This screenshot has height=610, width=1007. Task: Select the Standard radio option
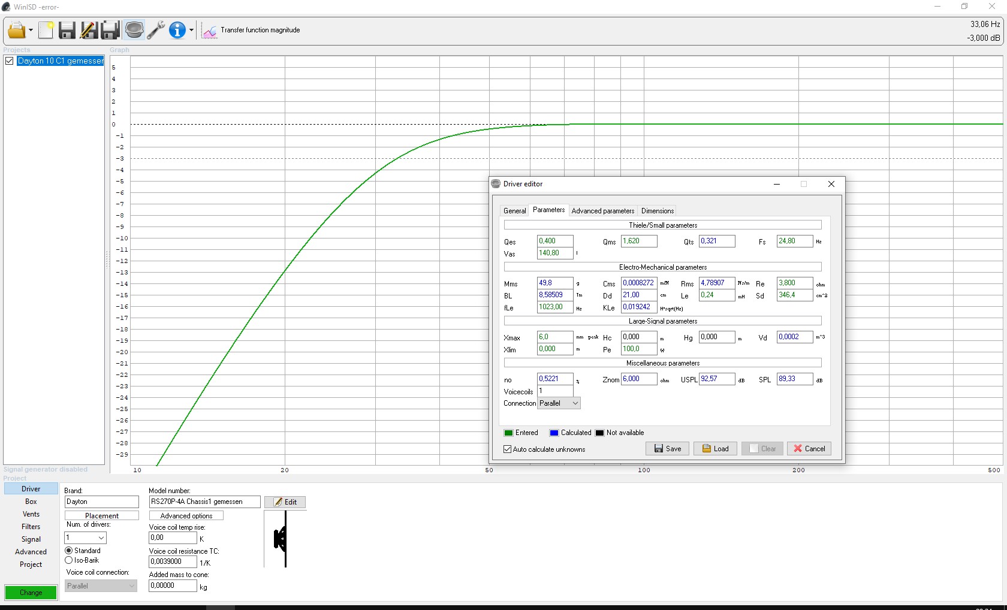click(69, 551)
